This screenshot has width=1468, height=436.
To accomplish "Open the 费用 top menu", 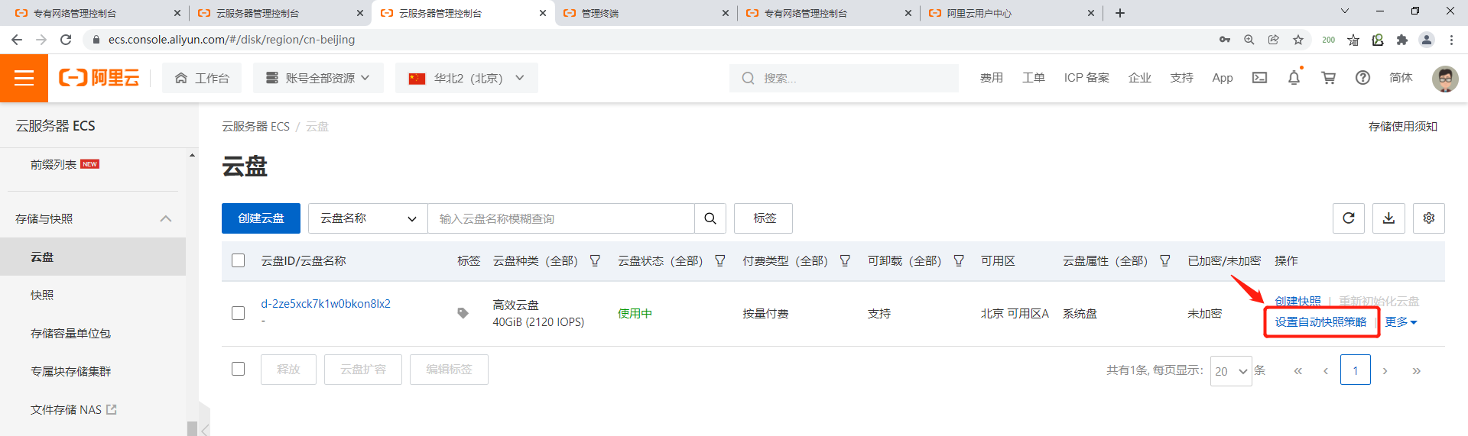I will pyautogui.click(x=992, y=78).
